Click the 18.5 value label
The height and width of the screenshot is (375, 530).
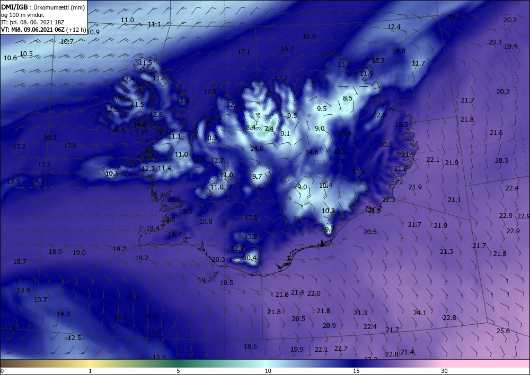251,346
